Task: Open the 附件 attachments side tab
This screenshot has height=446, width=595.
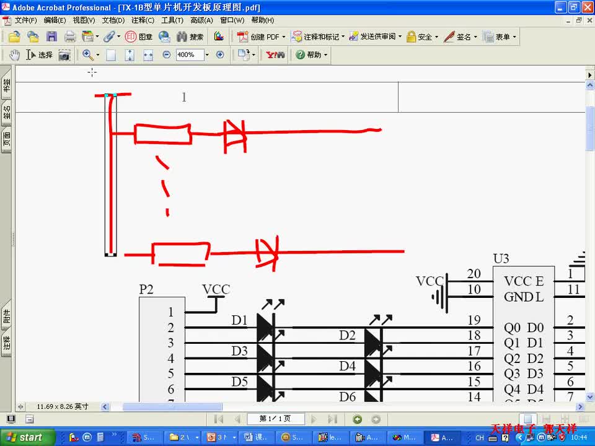Action: pyautogui.click(x=6, y=315)
